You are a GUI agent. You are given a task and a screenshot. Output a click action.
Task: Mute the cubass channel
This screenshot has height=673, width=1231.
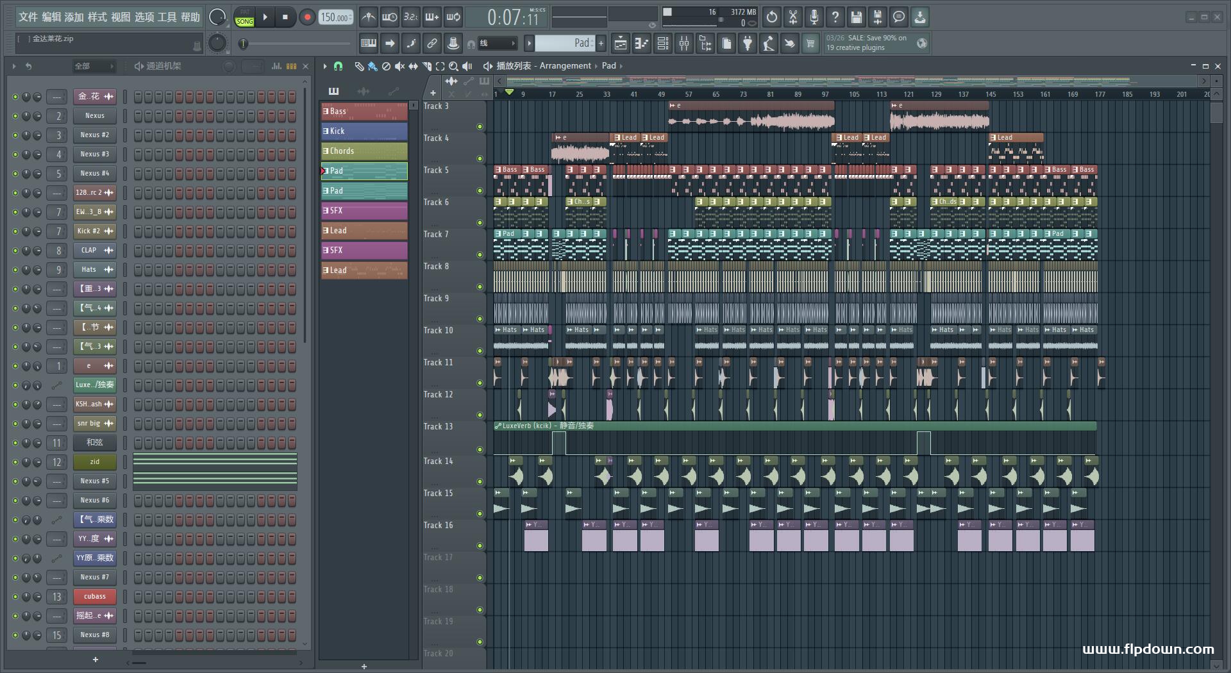coord(15,597)
